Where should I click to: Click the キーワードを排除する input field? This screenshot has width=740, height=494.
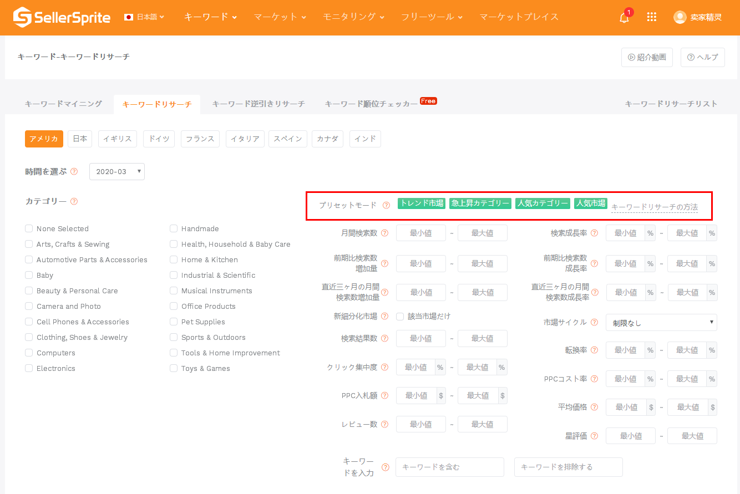(569, 467)
